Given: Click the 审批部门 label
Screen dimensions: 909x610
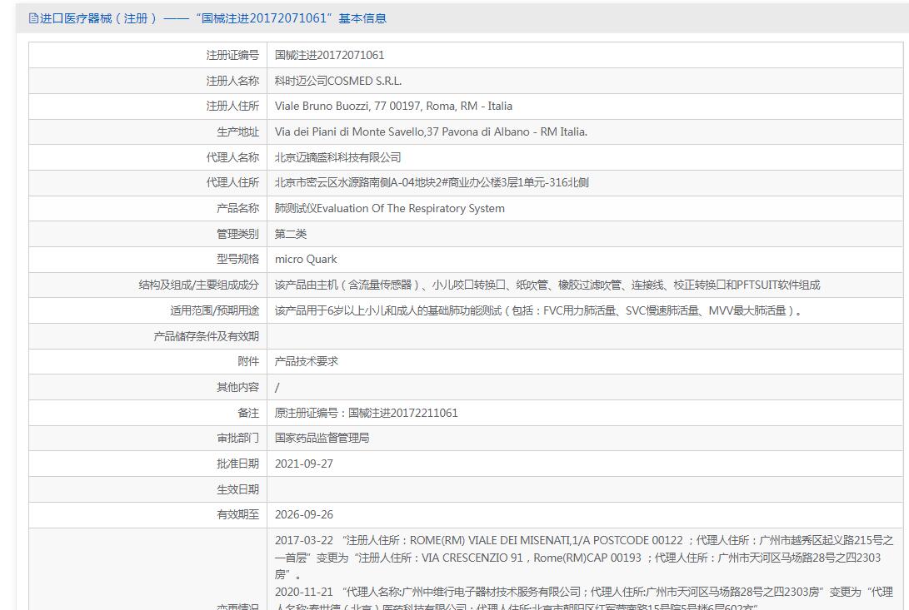Looking at the screenshot, I should (237, 438).
